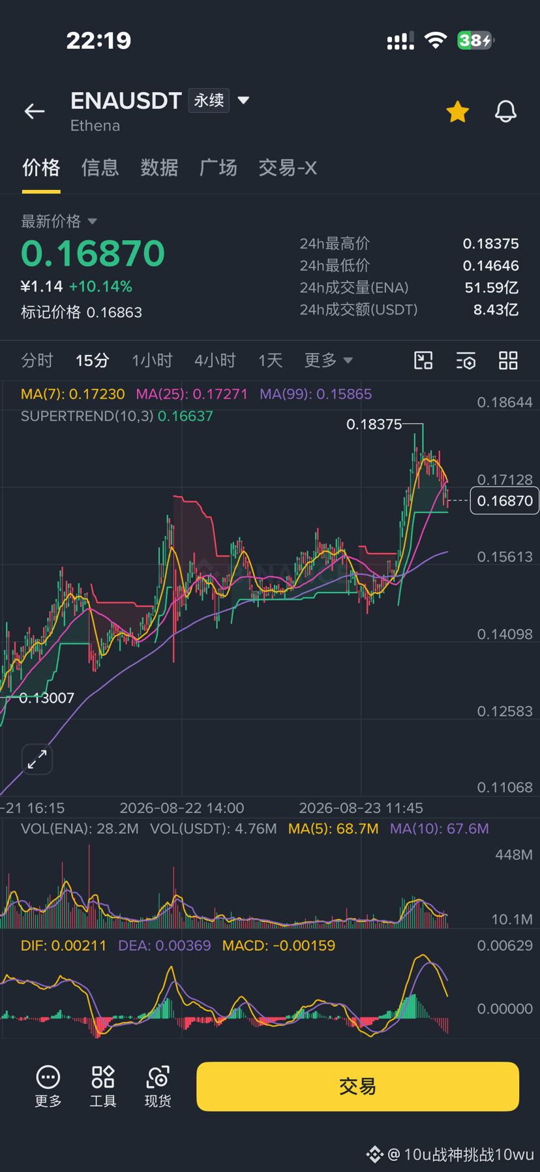Tap the VOL(ENA) volume label
Screen dimensions: 540x1172
[x=80, y=829]
